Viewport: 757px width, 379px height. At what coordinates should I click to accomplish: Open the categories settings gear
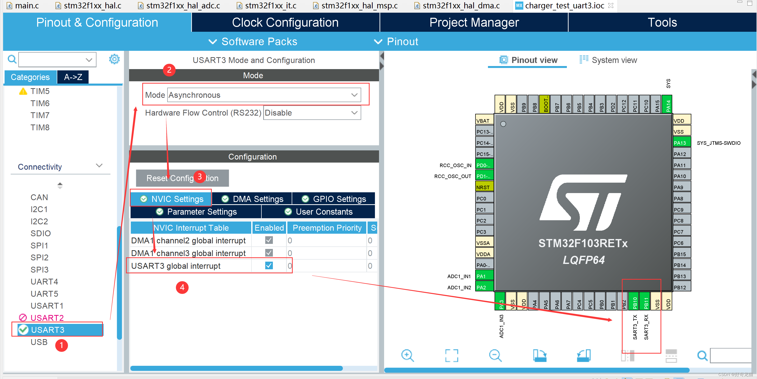[x=114, y=59]
